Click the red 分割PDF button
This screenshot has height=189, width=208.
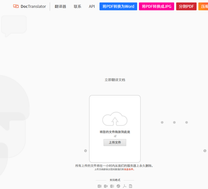pos(186,6)
